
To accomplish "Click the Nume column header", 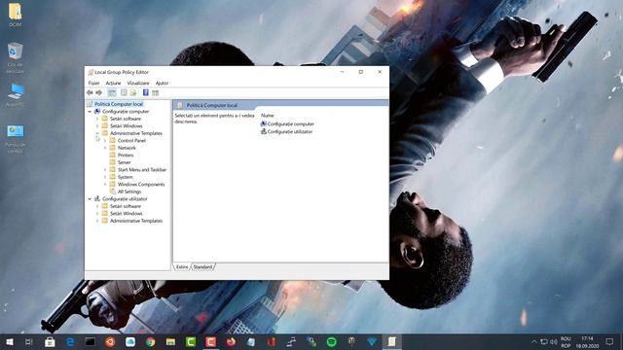I will point(268,116).
